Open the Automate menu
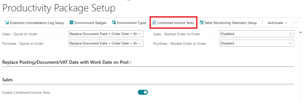Screen dimensions: 308x102 pos(278,23)
